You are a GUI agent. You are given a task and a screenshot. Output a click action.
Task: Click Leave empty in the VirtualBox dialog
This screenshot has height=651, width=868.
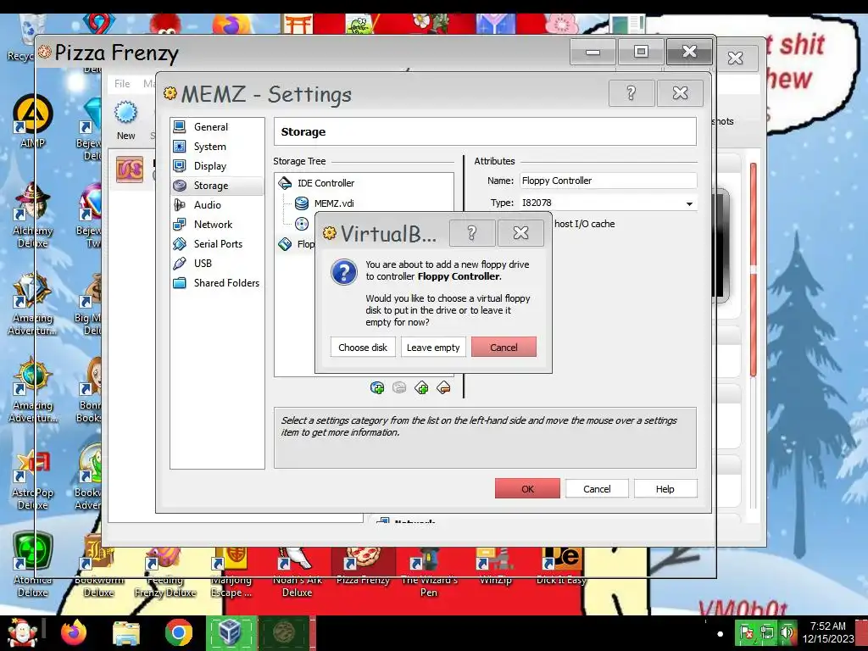click(433, 347)
